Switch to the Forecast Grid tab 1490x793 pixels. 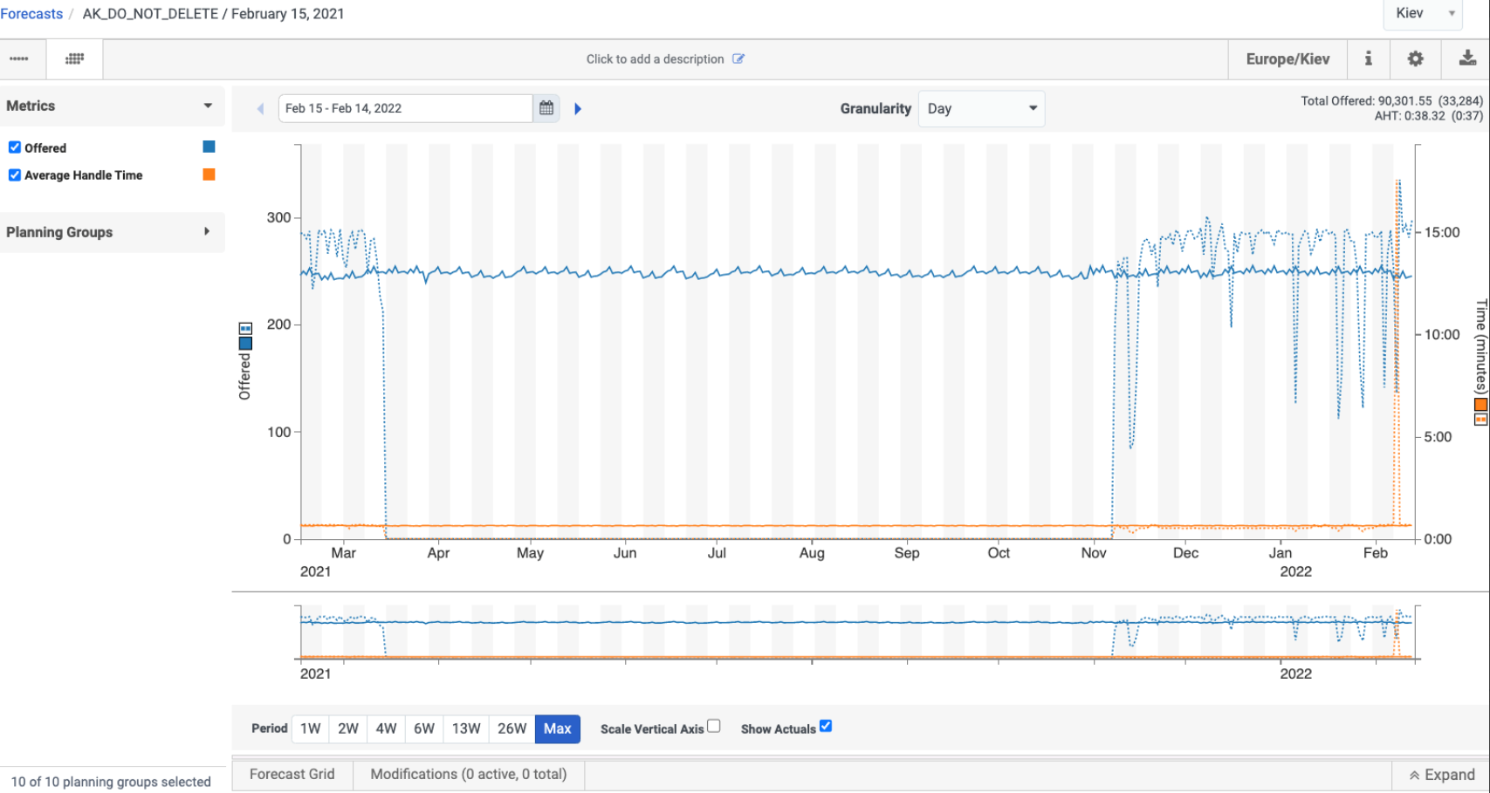pyautogui.click(x=292, y=775)
